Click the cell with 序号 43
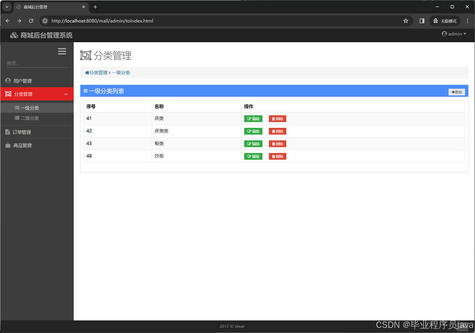 pos(118,144)
